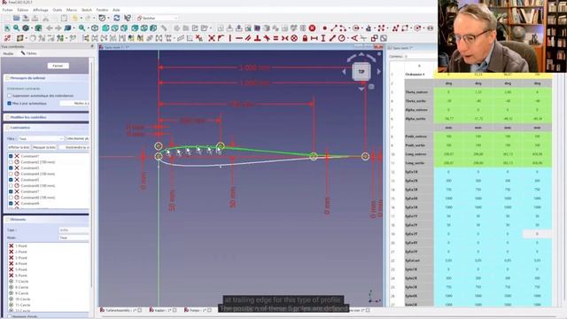Click the 'Afficher la liste' button
This screenshot has width=567, height=319.
click(19, 147)
